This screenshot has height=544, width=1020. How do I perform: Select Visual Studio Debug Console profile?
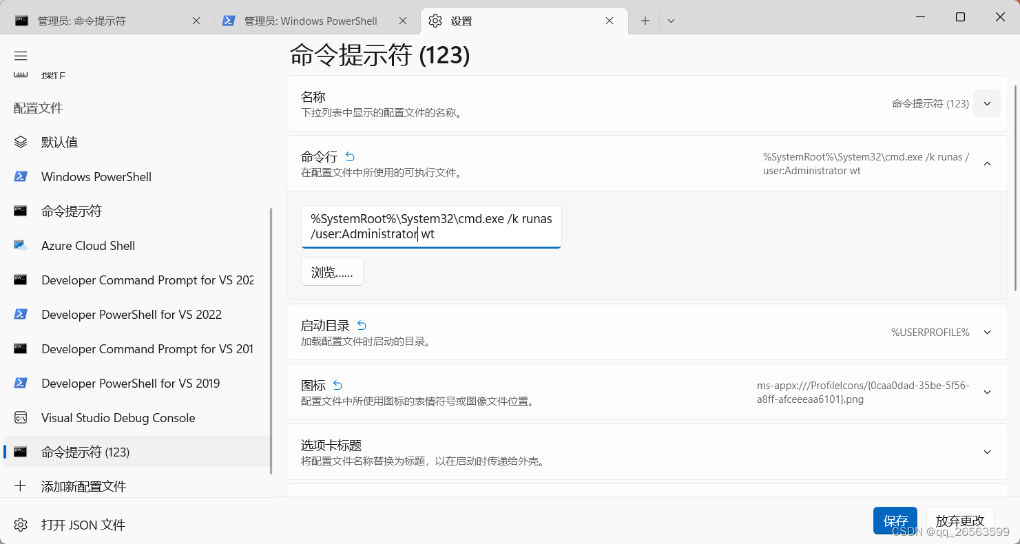point(136,417)
